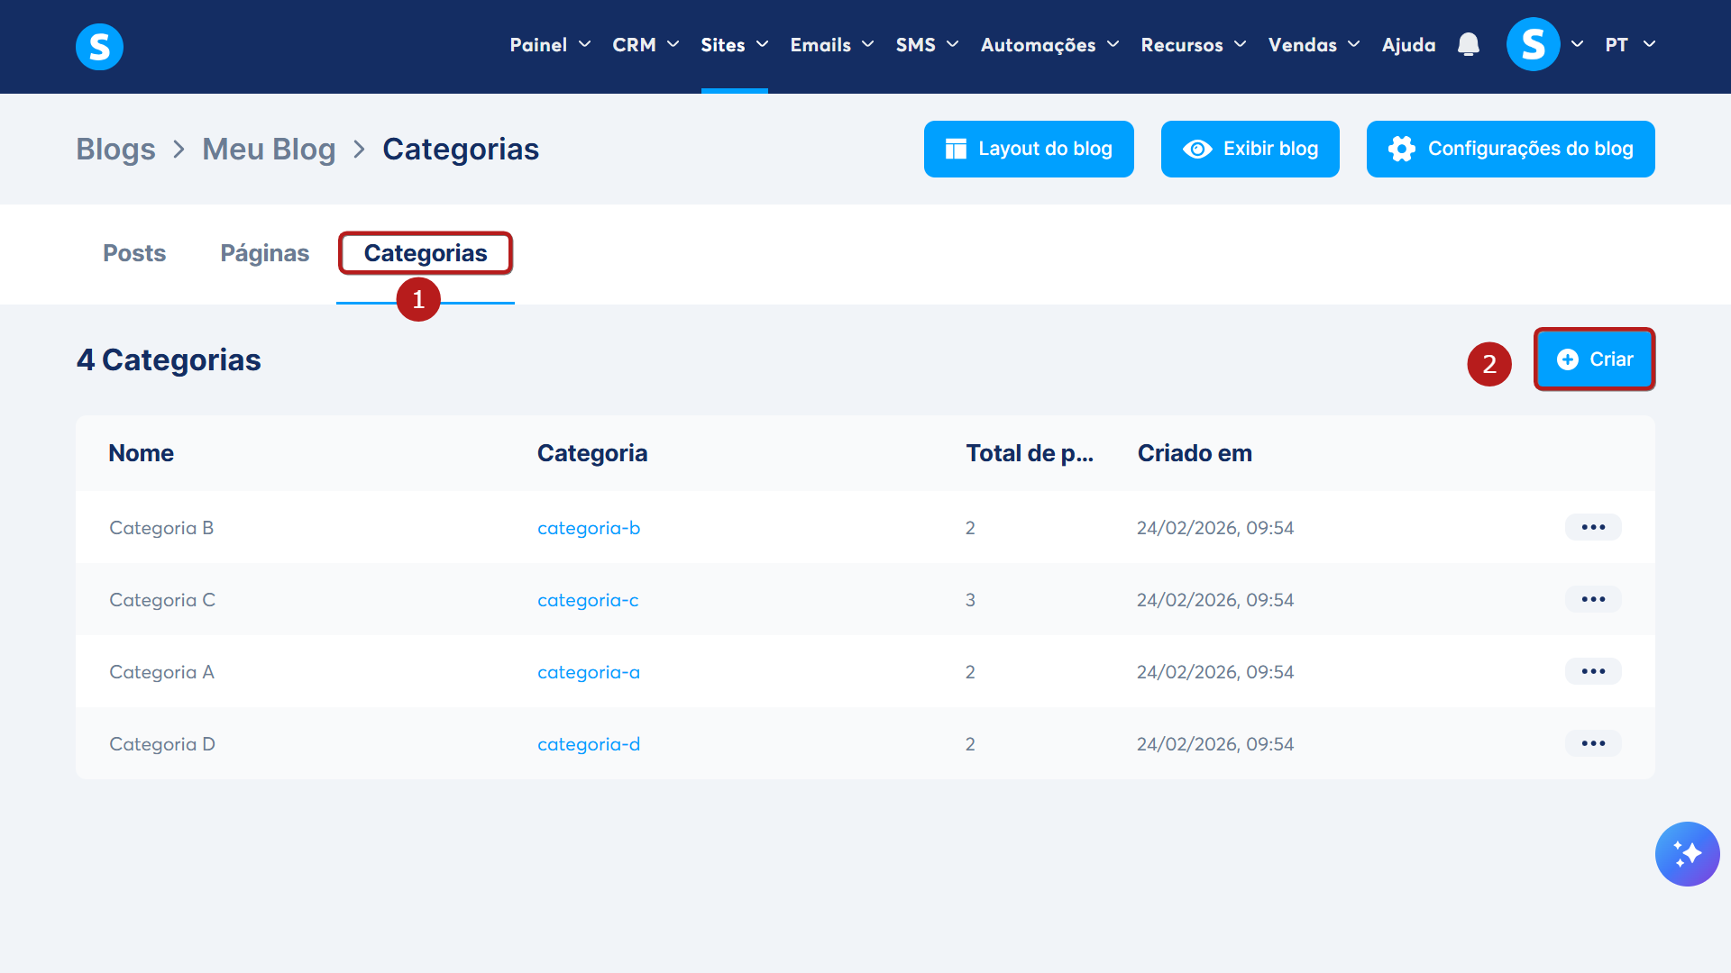
Task: Switch to the Posts tab
Action: coord(134,253)
